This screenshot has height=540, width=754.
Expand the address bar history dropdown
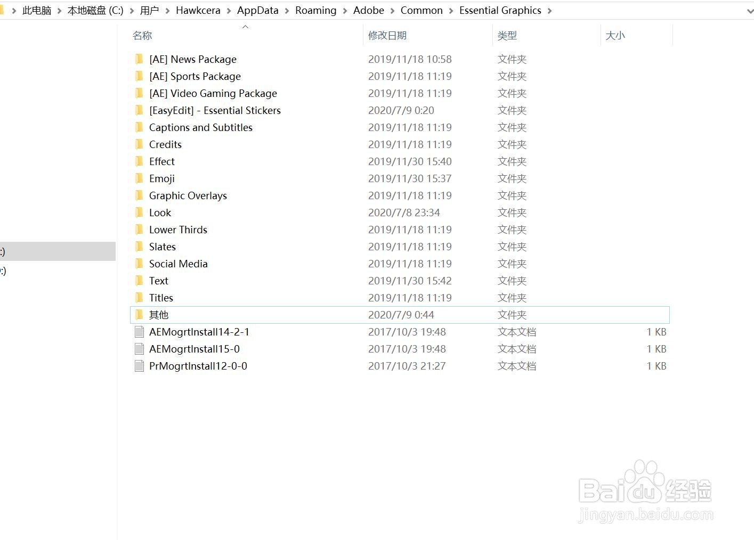click(750, 11)
